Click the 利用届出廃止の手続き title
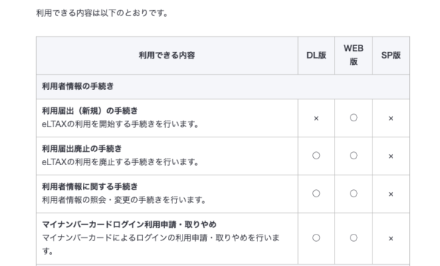This screenshot has height=266, width=440. (x=82, y=148)
